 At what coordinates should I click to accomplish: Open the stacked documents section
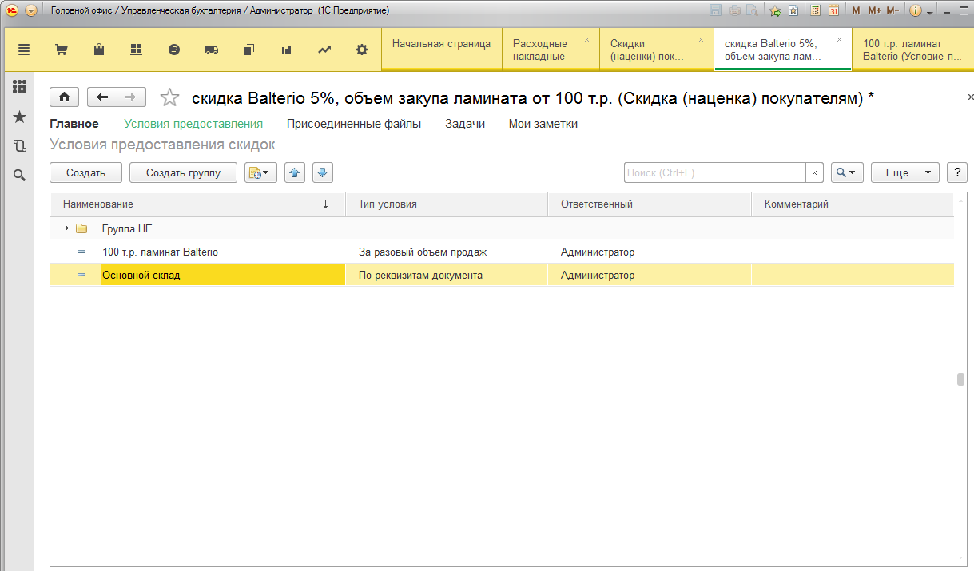[249, 50]
